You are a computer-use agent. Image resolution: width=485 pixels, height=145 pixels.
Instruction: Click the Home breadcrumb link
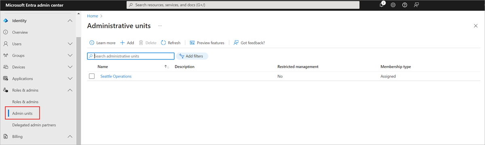click(93, 16)
